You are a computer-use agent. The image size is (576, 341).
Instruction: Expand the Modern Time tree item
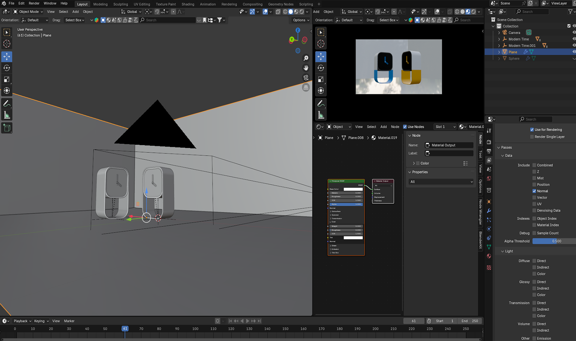pyautogui.click(x=499, y=39)
